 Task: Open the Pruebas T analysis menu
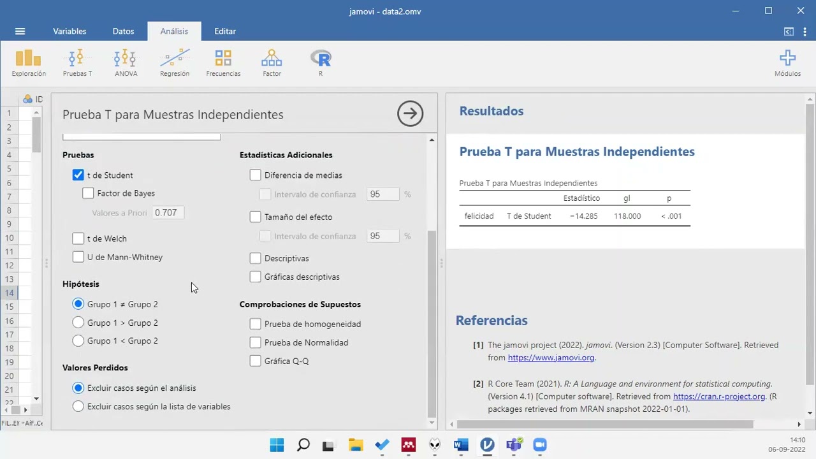pos(77,63)
